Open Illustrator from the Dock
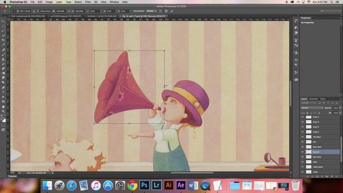This screenshot has height=193, width=343. pyautogui.click(x=169, y=185)
